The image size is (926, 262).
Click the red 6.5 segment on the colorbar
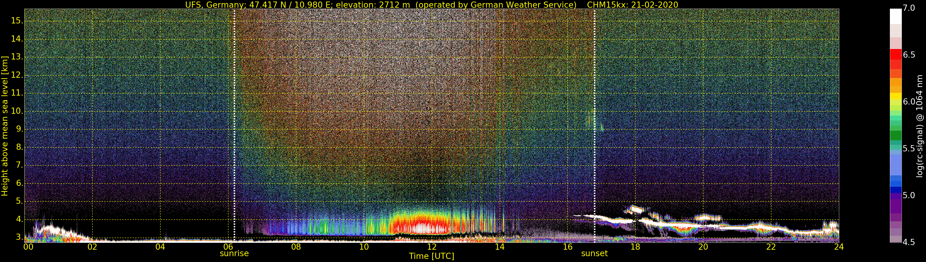tap(895, 55)
